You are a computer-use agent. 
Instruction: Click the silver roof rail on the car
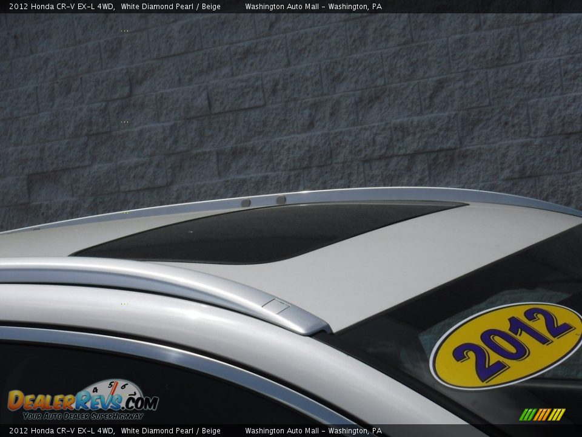[x=152, y=278]
